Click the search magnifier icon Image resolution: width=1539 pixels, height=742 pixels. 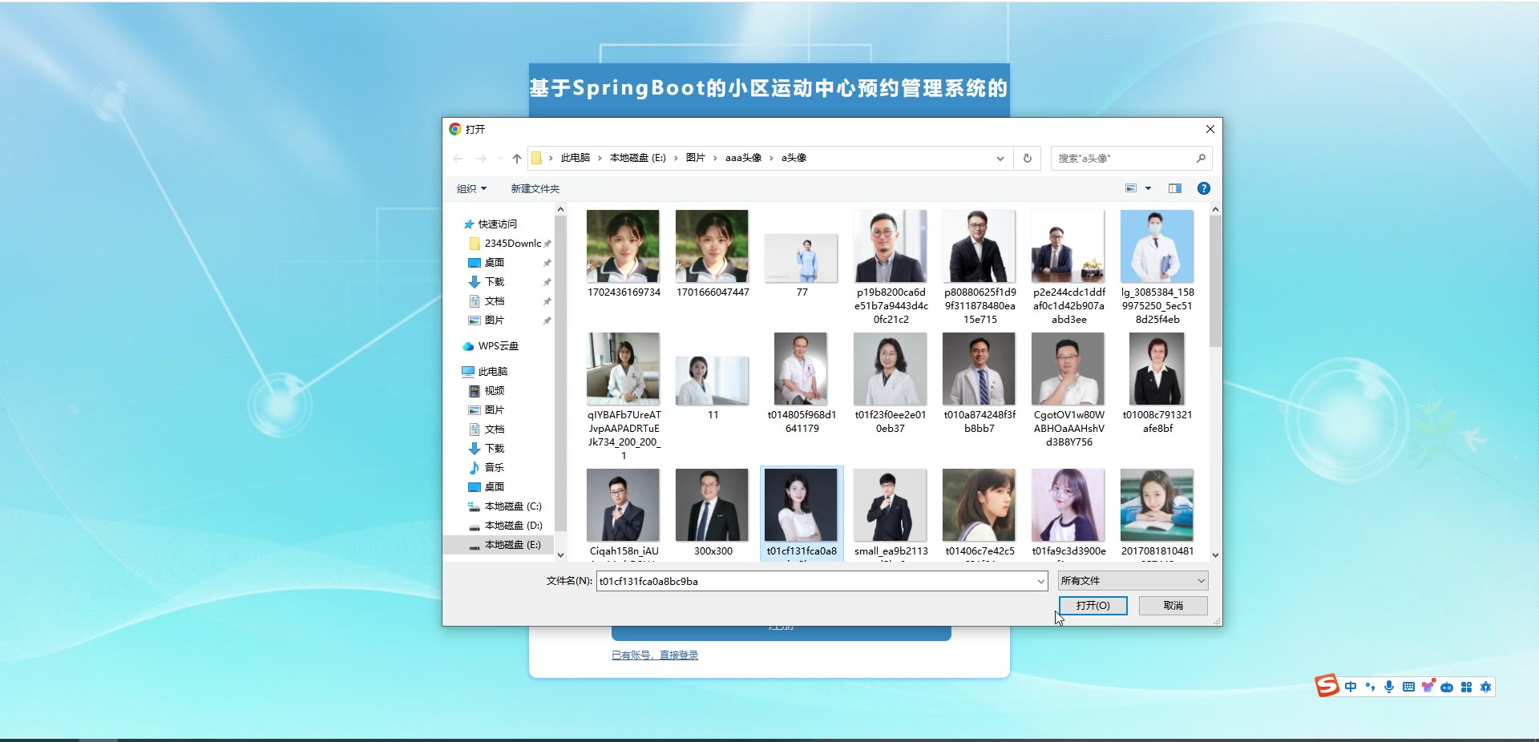click(1201, 158)
